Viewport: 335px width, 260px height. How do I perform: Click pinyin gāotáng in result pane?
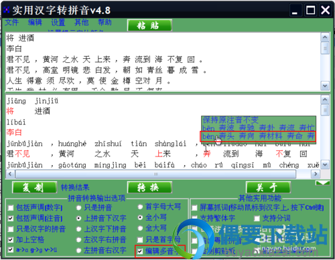click(72, 165)
